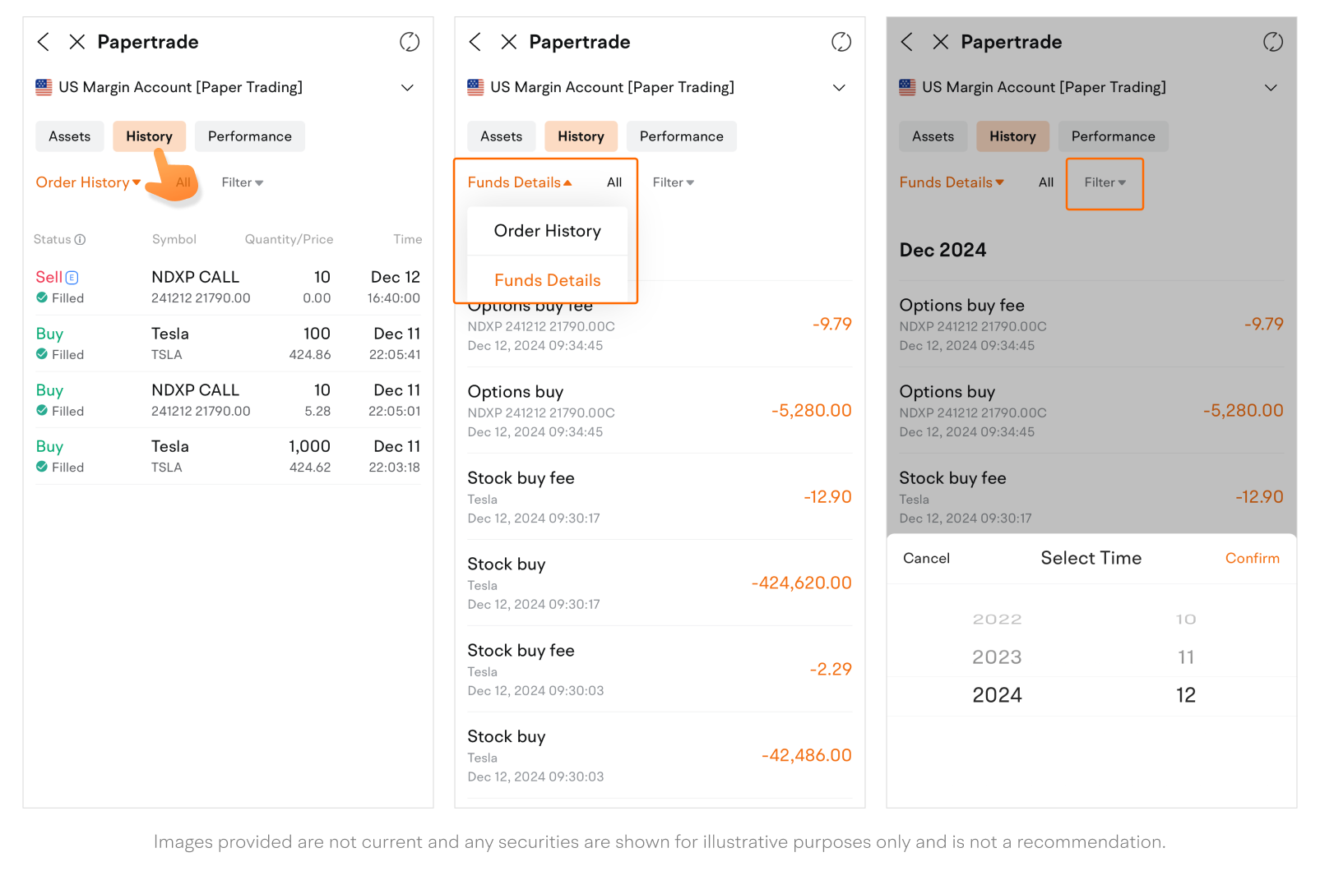
Task: Switch to the Performance tab in the leftmost screen
Action: pyautogui.click(x=249, y=136)
